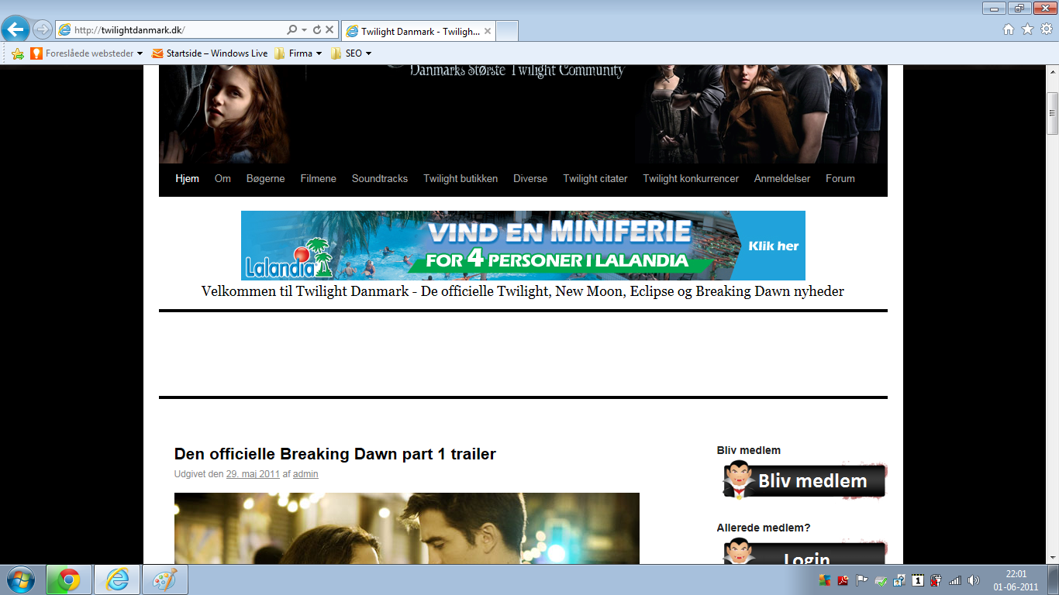Select the Twilight butikken menu item
1059x595 pixels.
coord(460,178)
